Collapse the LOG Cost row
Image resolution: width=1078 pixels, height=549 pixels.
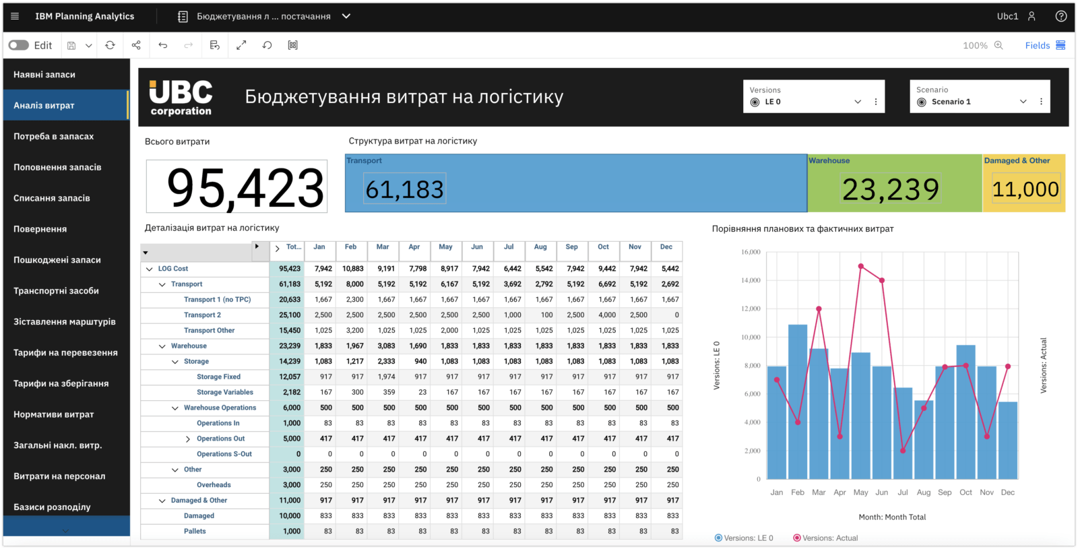tap(150, 269)
